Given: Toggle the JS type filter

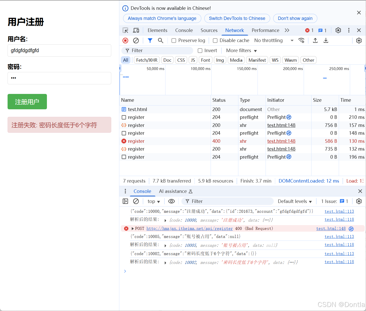Looking at the screenshot, I should click(x=193, y=60).
